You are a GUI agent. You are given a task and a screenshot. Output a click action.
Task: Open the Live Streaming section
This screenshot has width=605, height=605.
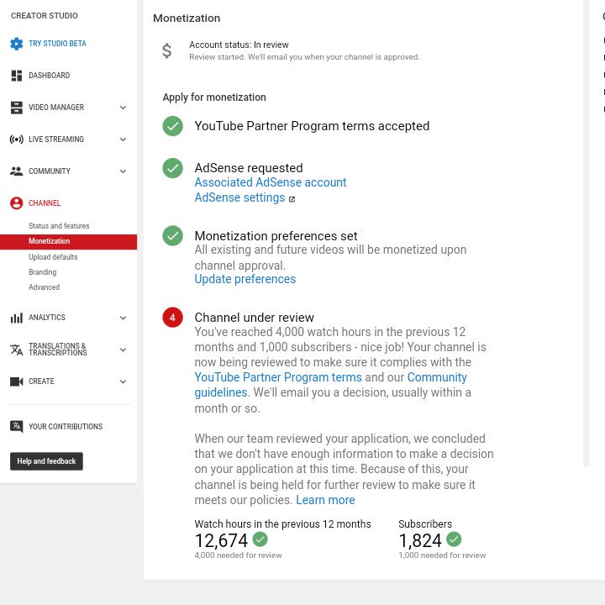click(56, 139)
